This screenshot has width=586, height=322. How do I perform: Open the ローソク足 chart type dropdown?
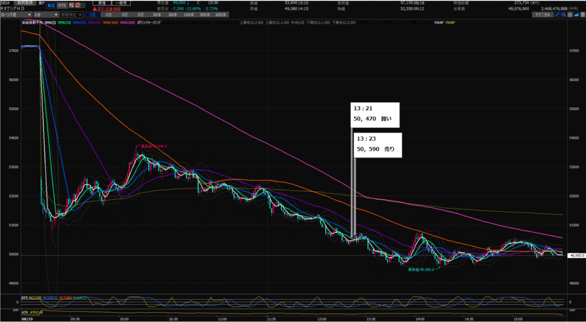click(x=15, y=15)
